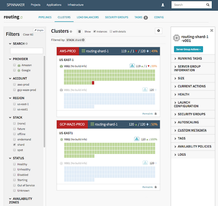Expand the LAUNCH CONFIGURATION section

pos(193,104)
